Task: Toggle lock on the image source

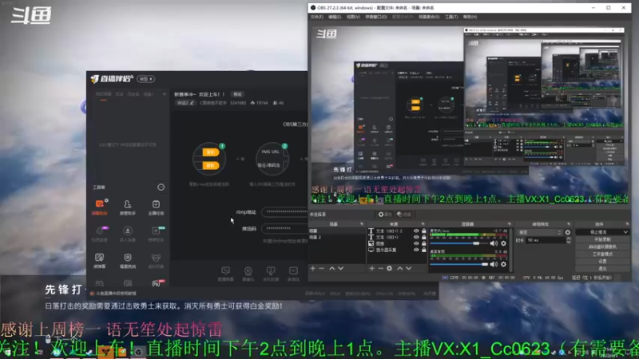Action: [x=424, y=243]
